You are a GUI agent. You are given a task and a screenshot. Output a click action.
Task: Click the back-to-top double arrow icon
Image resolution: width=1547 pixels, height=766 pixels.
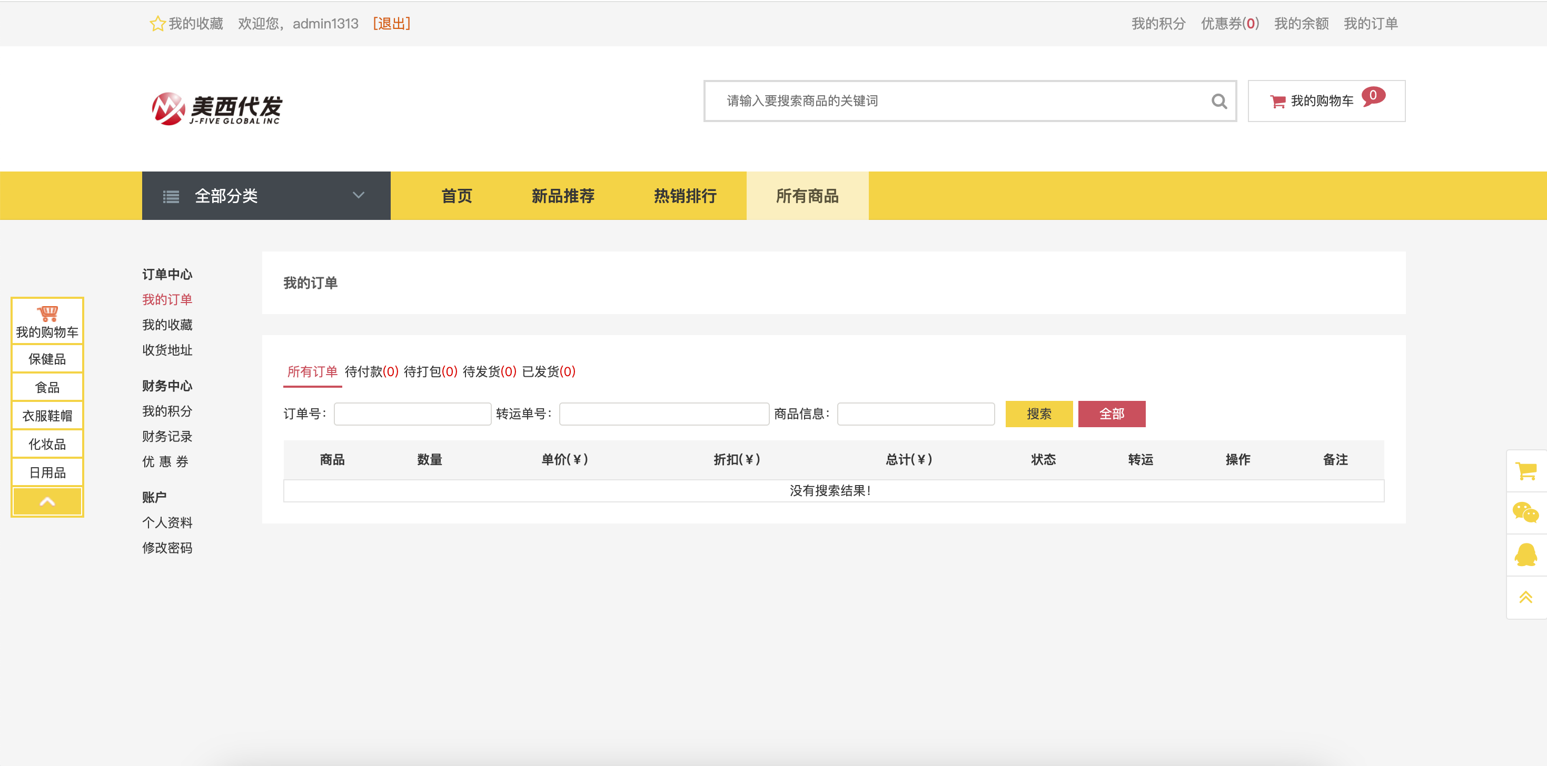pyautogui.click(x=1526, y=597)
